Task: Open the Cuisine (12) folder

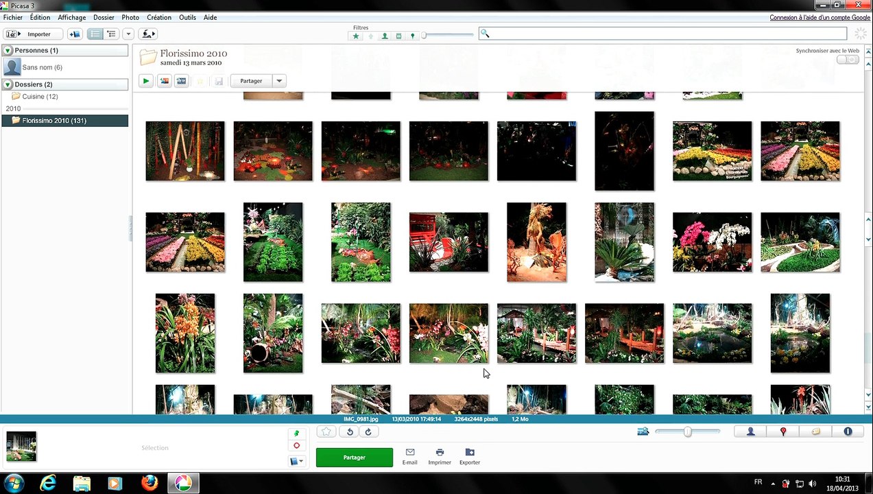Action: (x=40, y=97)
